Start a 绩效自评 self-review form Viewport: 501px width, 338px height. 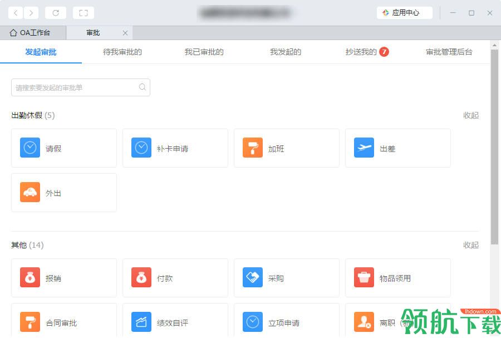175,320
